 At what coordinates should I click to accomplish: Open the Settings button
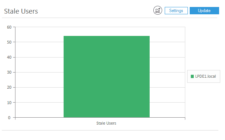pyautogui.click(x=176, y=11)
